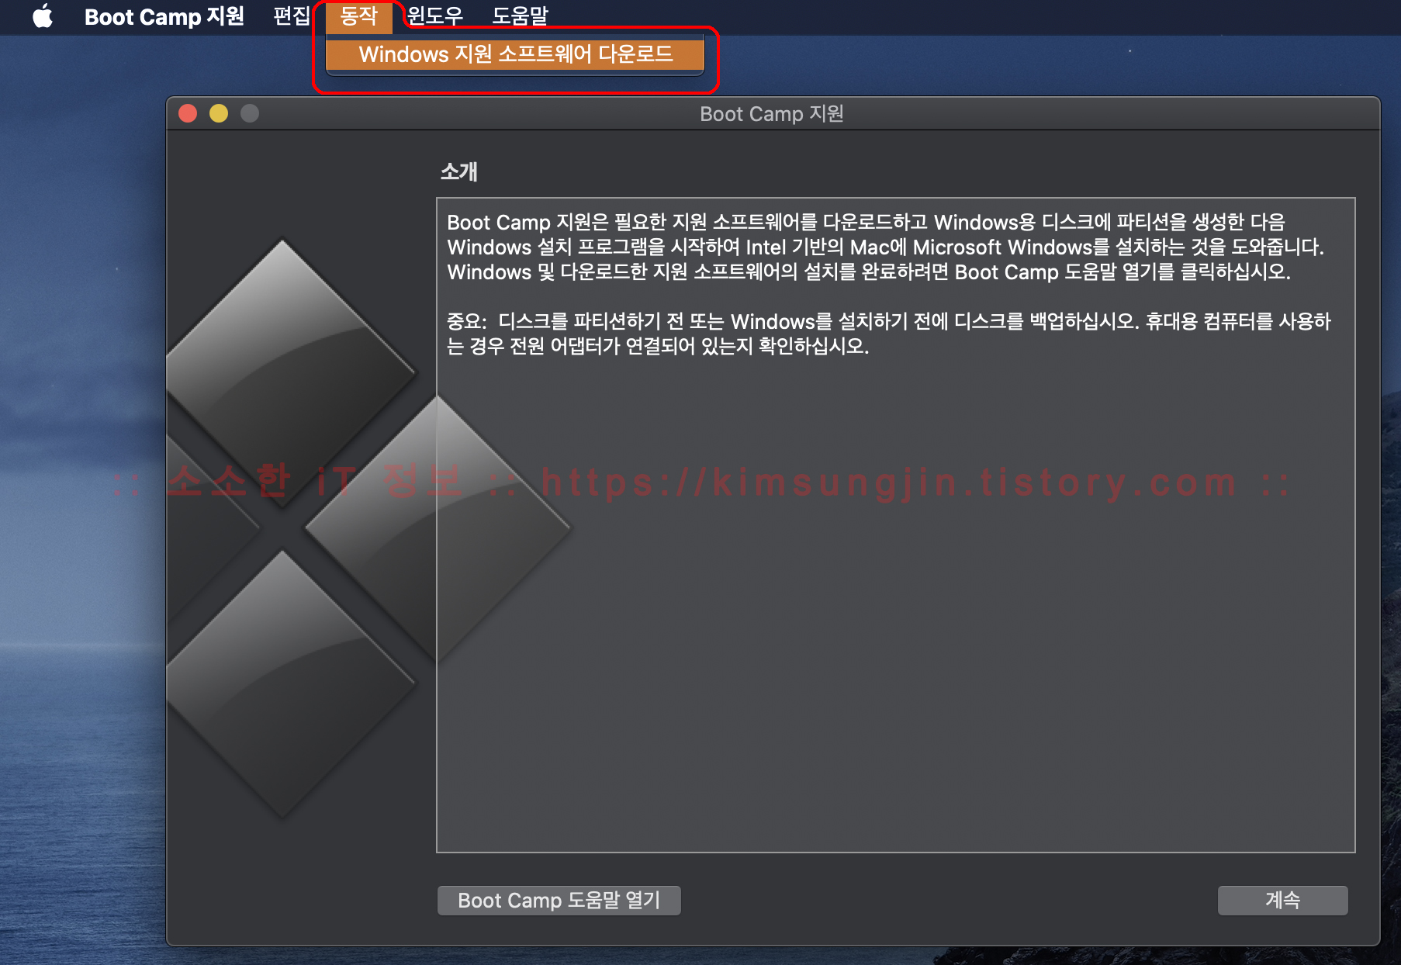
Task: Click the 소개 heading text
Action: [x=458, y=171]
